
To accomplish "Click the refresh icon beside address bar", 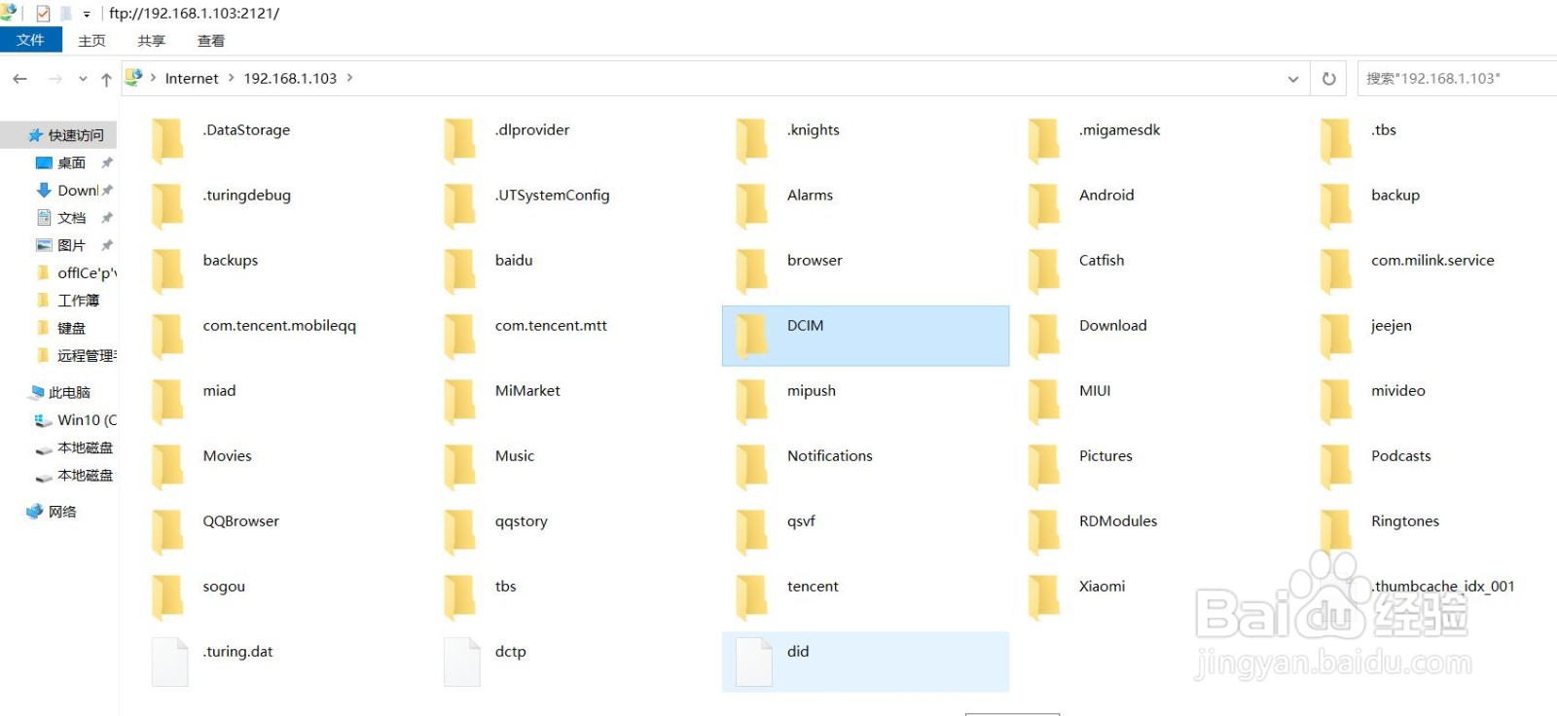I will click(x=1328, y=79).
